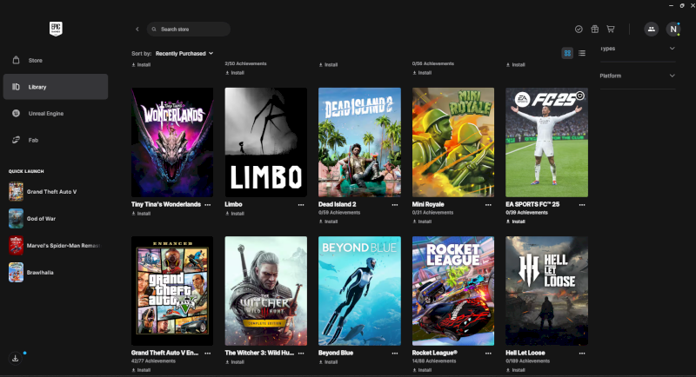Screen dimensions: 696x377
Task: Click the Epic Games logo
Action: [x=56, y=29]
